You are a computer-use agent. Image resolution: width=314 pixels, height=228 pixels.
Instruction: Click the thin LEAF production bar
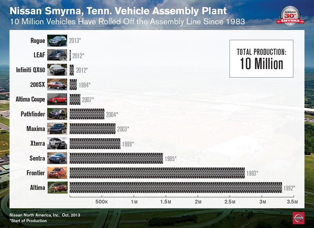tap(70, 55)
